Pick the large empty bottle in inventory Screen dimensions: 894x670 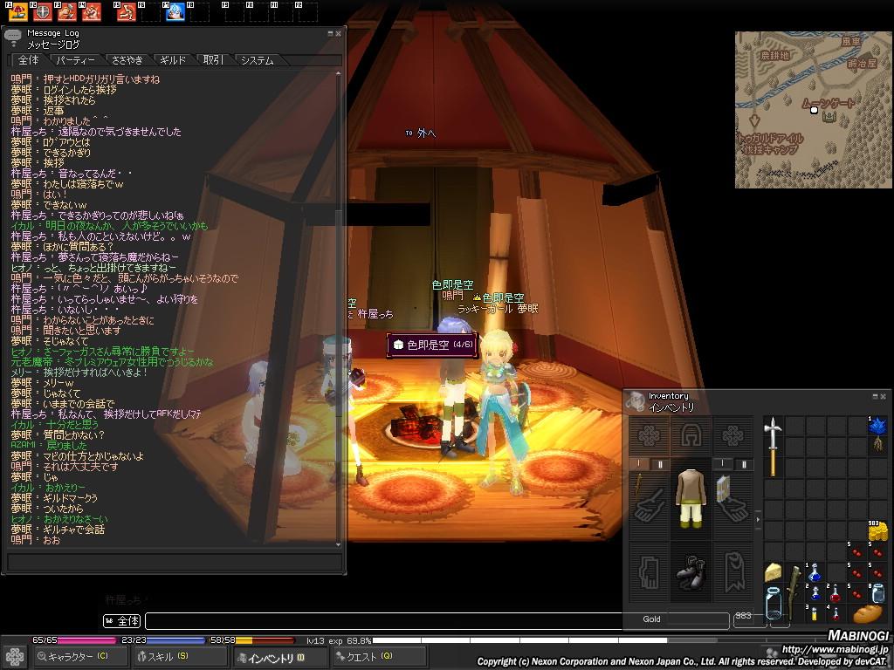774,604
